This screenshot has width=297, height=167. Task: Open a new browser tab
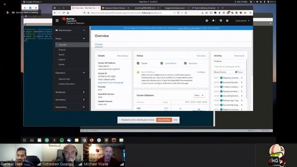click(x=223, y=8)
